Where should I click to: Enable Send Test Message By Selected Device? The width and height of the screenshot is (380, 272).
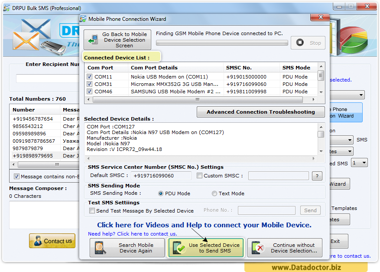tap(92, 210)
